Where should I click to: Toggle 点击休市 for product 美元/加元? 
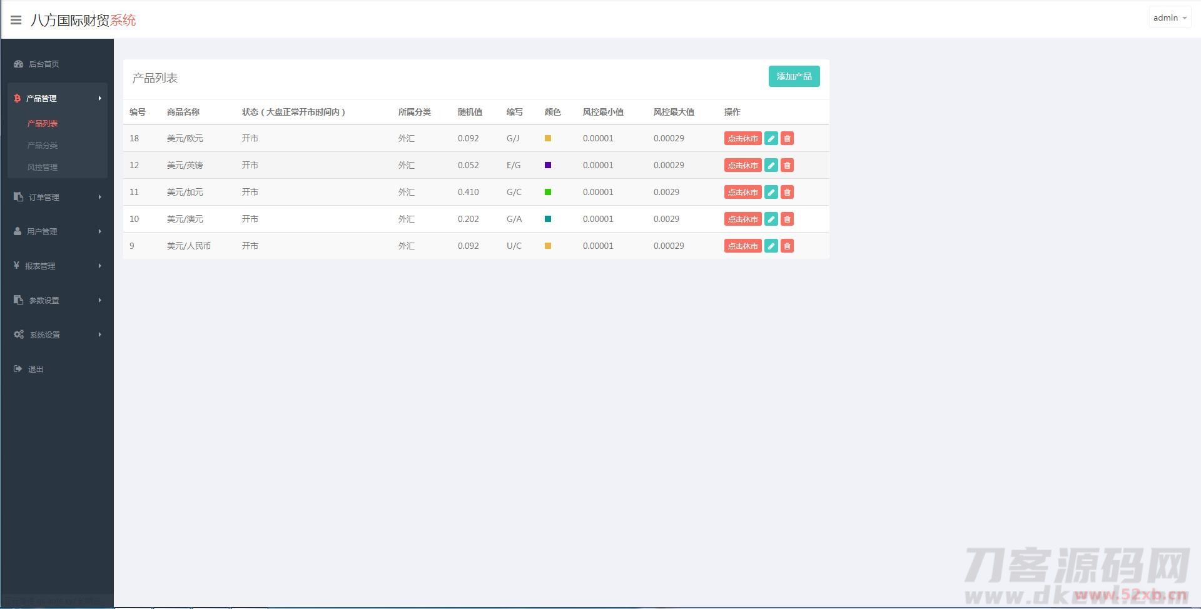742,193
